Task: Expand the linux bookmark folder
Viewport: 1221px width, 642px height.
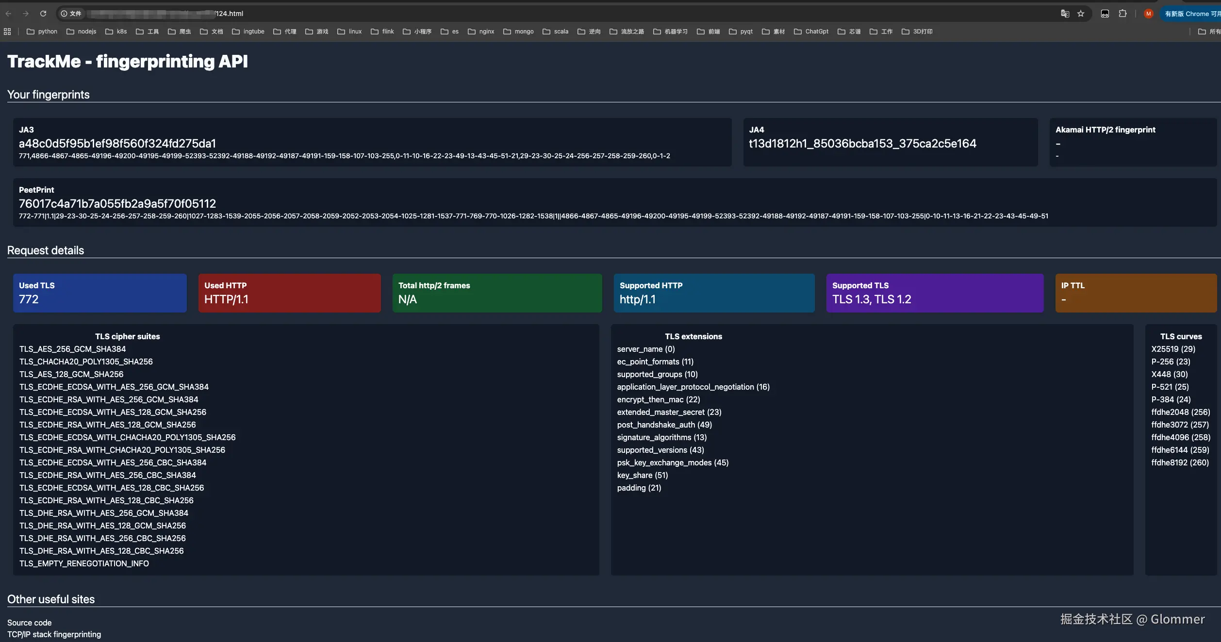Action: (x=350, y=32)
